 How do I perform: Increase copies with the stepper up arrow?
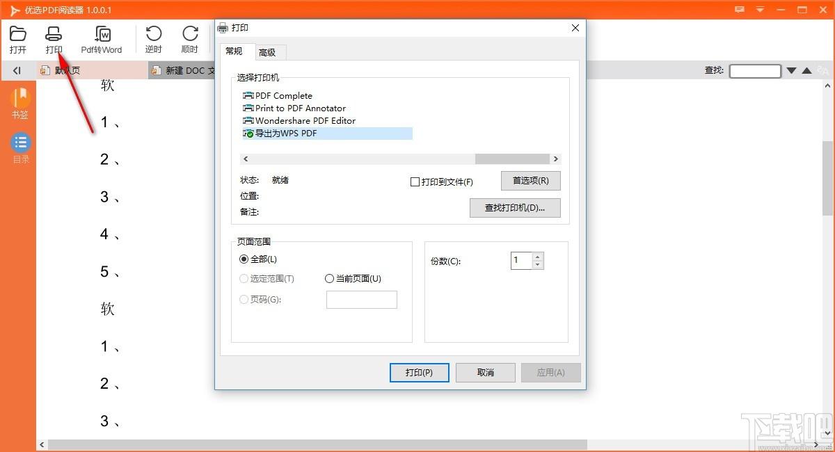pyautogui.click(x=537, y=257)
